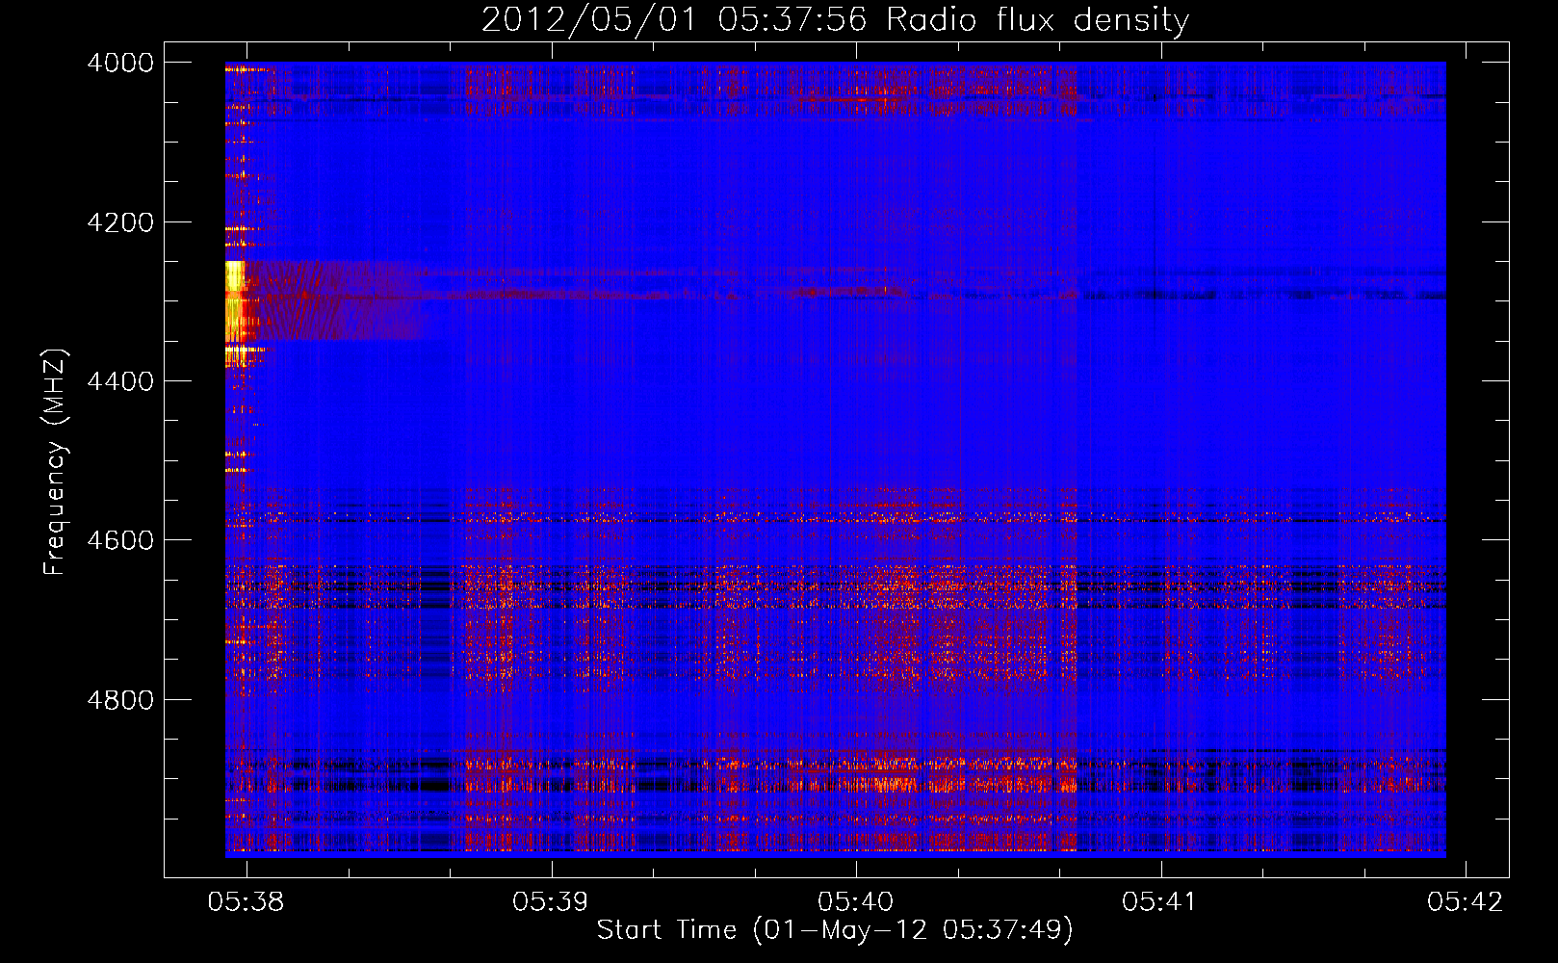Click the 4400 frequency tick label
This screenshot has width=1558, height=963.
(x=120, y=381)
